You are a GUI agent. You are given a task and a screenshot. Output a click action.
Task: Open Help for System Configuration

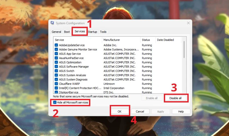coord(181,112)
